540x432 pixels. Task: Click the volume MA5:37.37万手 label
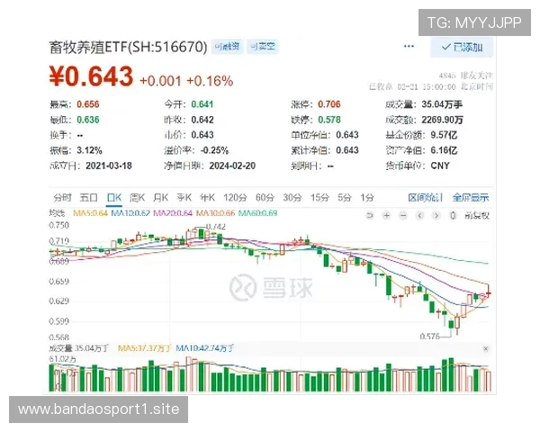point(144,348)
